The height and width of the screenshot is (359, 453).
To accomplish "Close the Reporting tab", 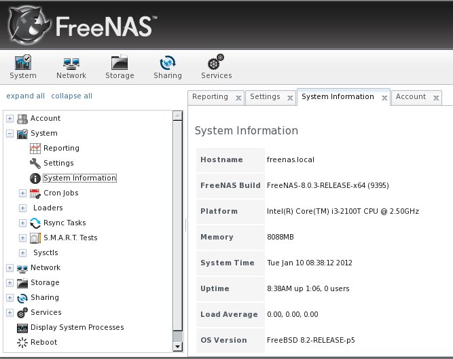I will tap(238, 98).
